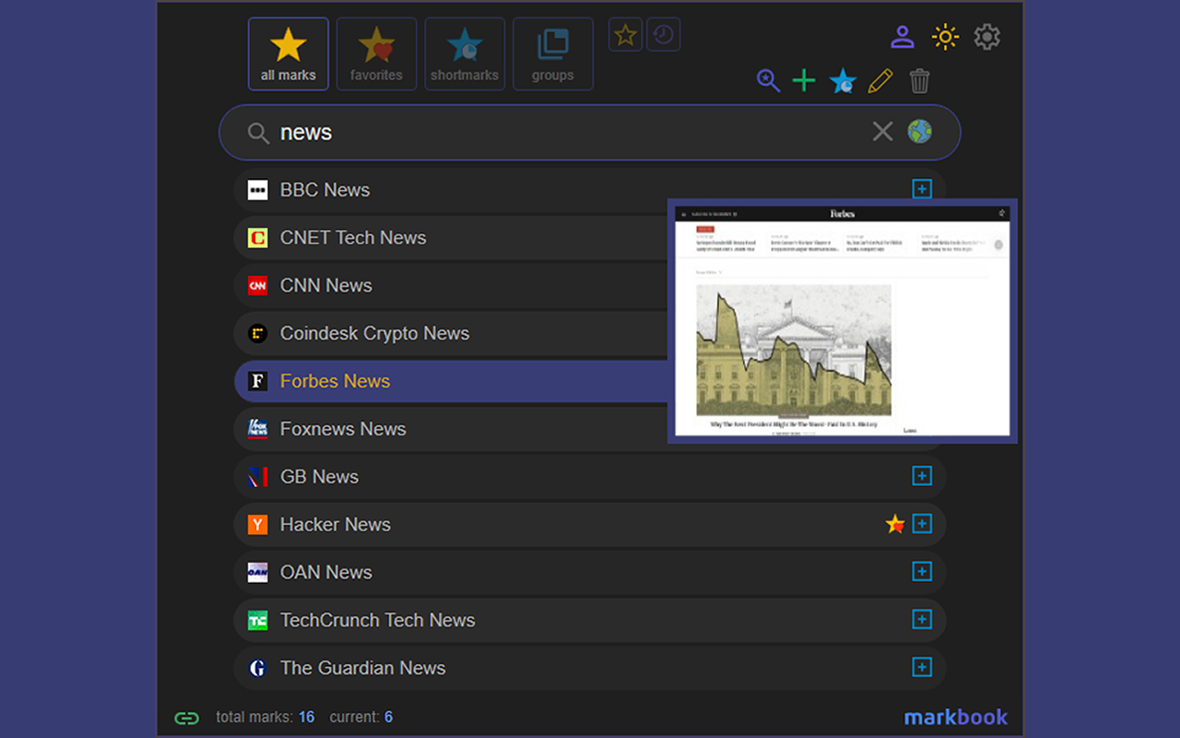Click the trash delete icon
The image size is (1180, 738).
point(919,81)
